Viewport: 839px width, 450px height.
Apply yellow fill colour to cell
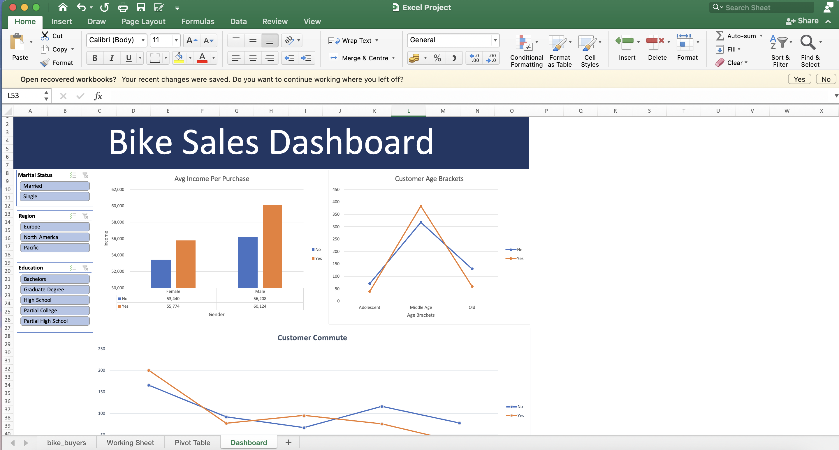click(x=178, y=58)
